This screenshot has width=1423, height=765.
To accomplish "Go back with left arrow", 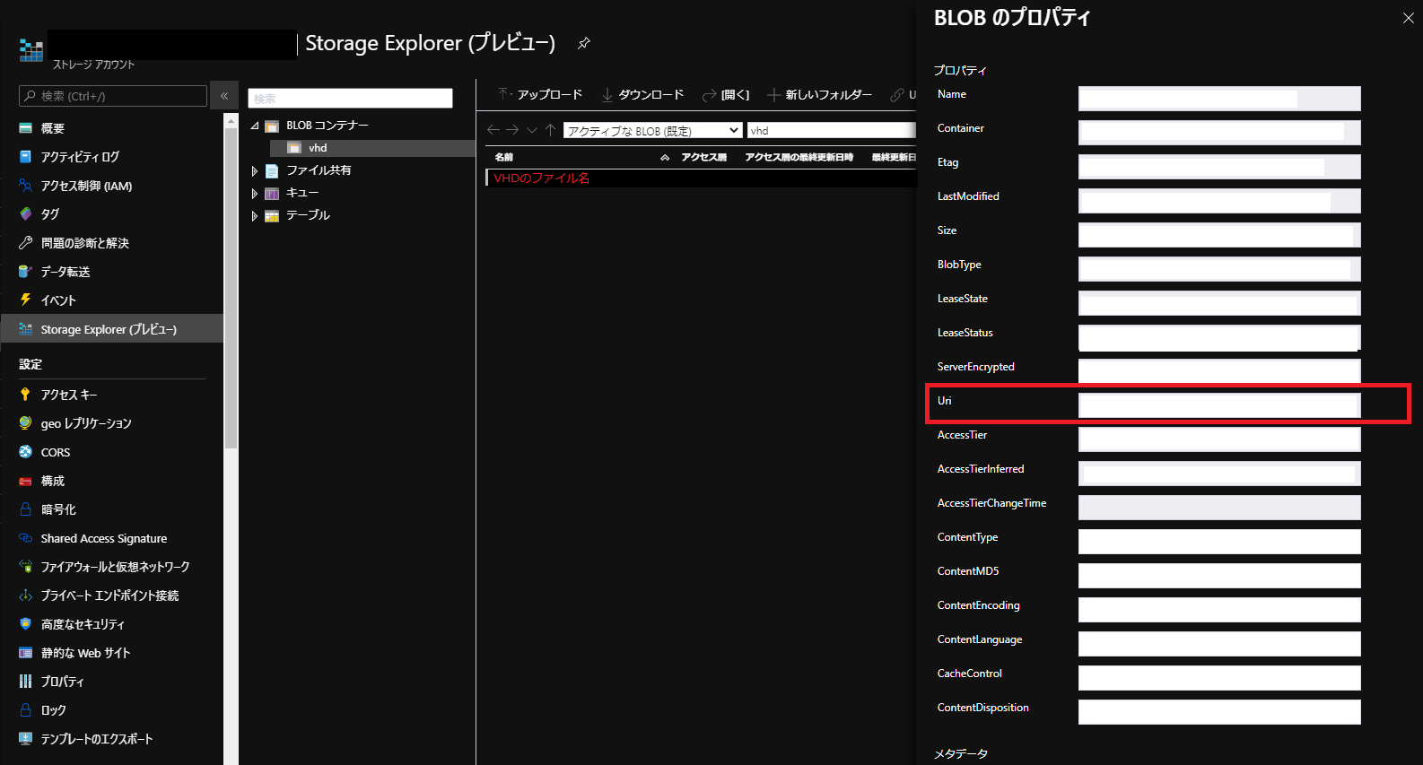I will coord(493,130).
